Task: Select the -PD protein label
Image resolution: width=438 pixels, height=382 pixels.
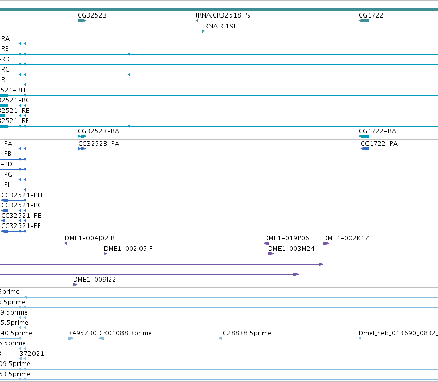Action: [x=6, y=164]
